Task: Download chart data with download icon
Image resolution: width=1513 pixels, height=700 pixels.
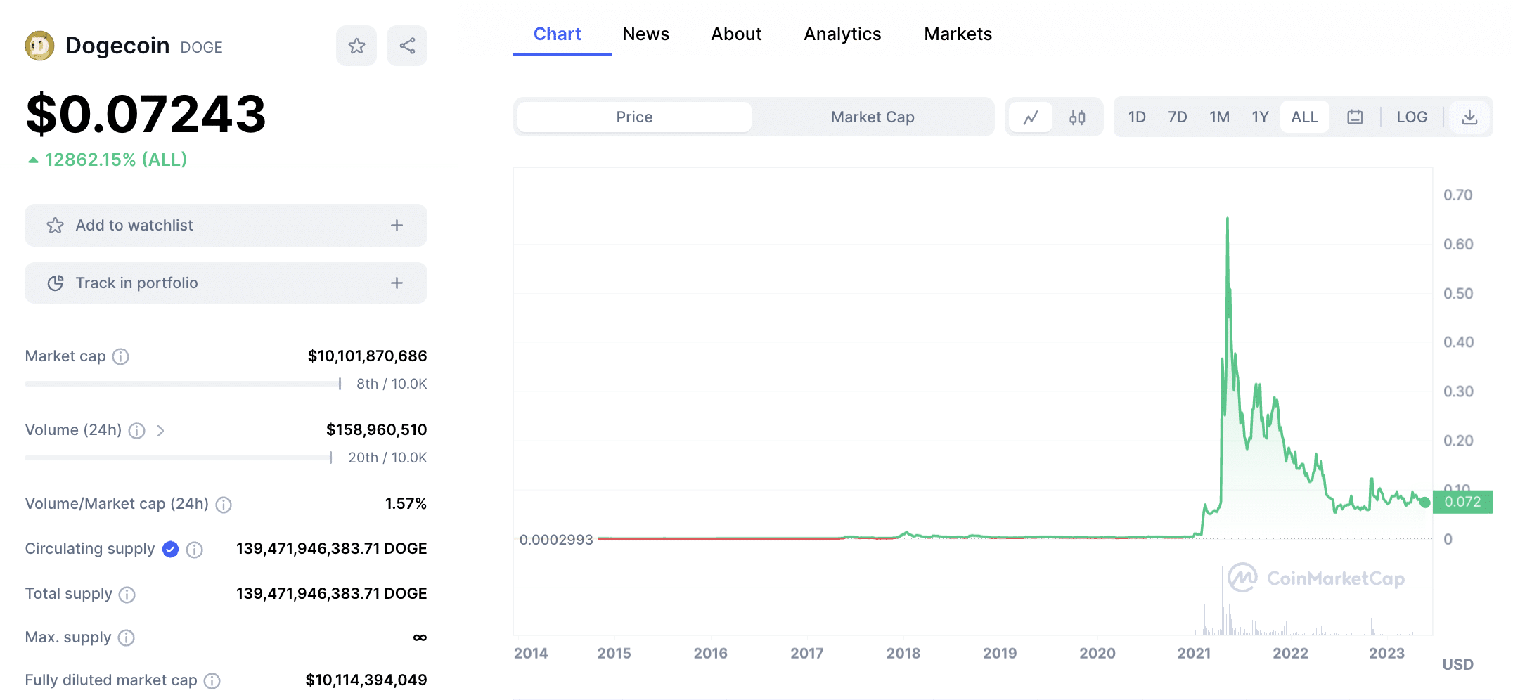Action: pyautogui.click(x=1469, y=117)
